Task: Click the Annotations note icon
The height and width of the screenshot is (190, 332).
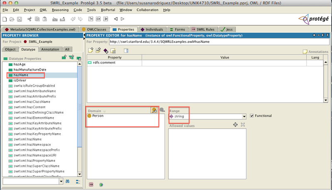Action: [x=305, y=51]
